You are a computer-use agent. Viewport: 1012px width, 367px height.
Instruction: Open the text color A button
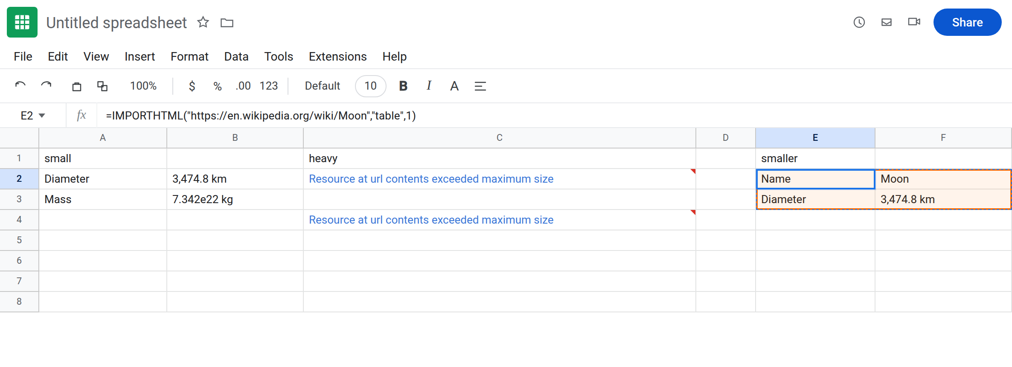tap(454, 86)
